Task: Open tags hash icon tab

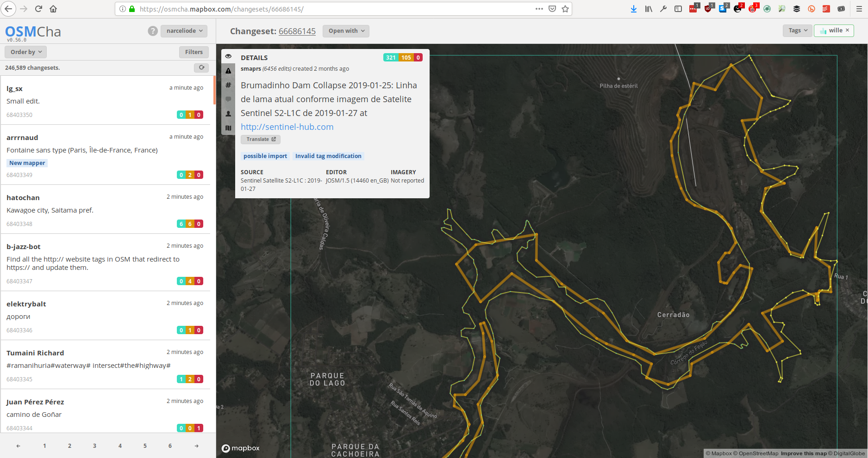Action: tap(228, 85)
